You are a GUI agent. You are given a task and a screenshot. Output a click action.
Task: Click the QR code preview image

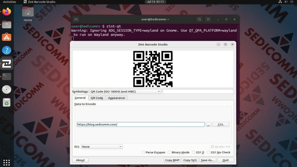(153, 69)
